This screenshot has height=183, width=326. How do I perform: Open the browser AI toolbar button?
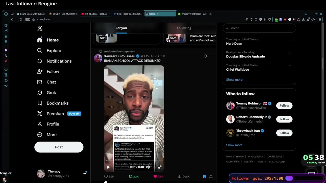[x=314, y=20]
